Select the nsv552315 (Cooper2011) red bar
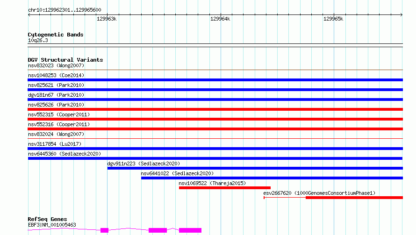The height and width of the screenshot is (235, 416). [x=215, y=119]
